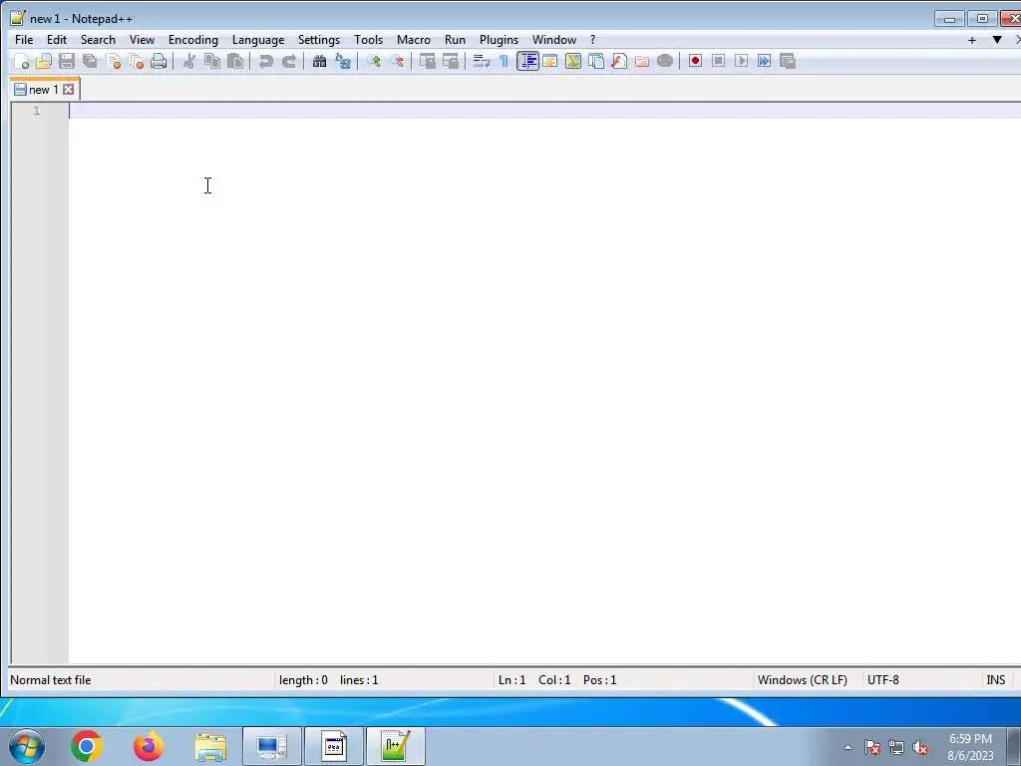Image resolution: width=1021 pixels, height=766 pixels.
Task: Open Define your language icon
Action: [x=550, y=61]
